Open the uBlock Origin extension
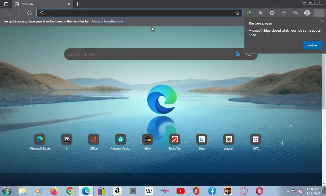The width and height of the screenshot is (326, 196). click(261, 13)
